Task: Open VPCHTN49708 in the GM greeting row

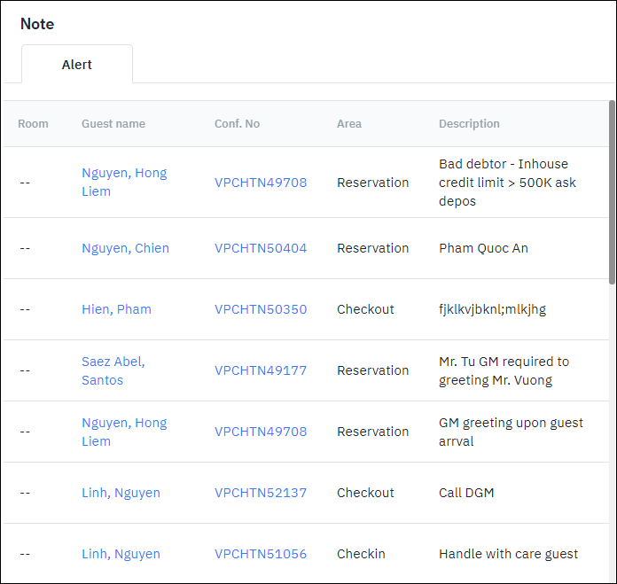Action: (261, 432)
